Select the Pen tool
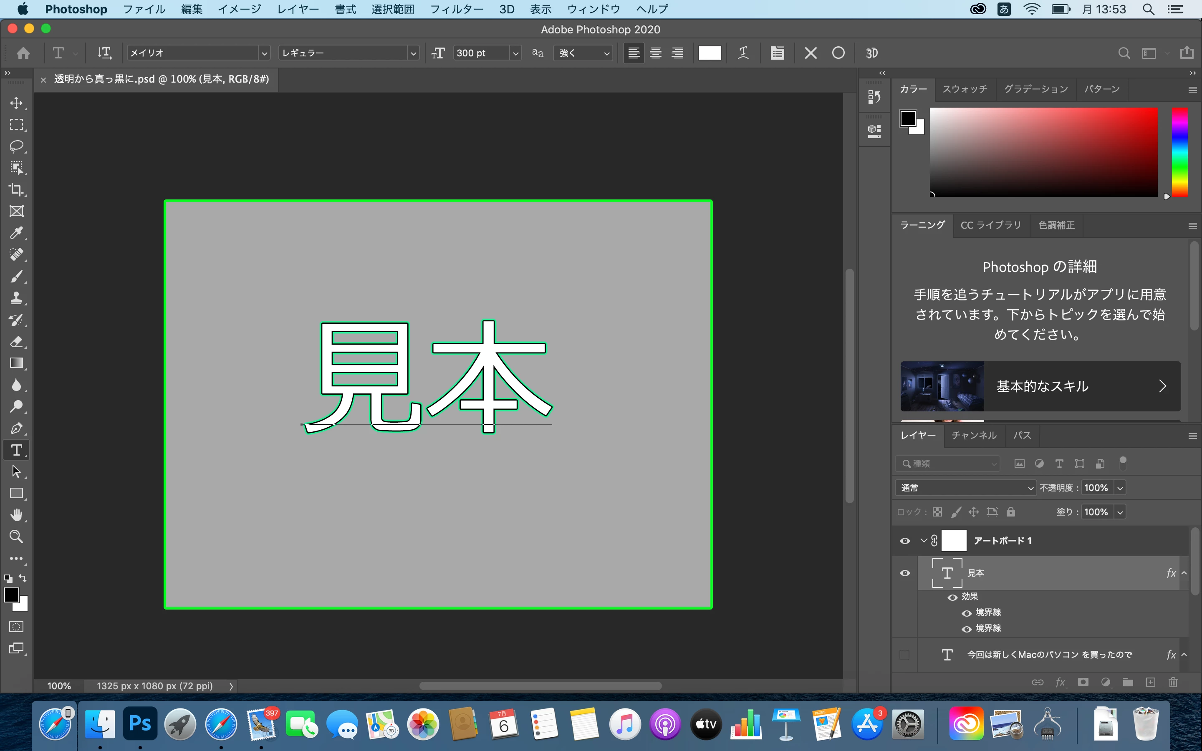The width and height of the screenshot is (1202, 751). (x=16, y=428)
